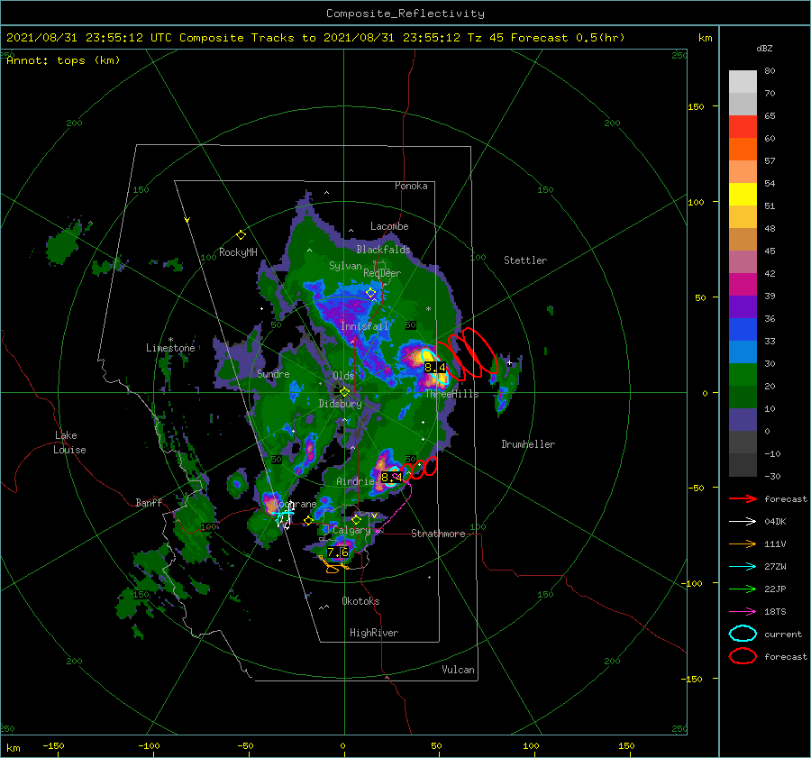Click the ThreeHills town label

point(451,394)
